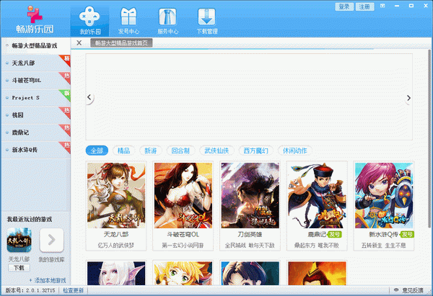Click the vertical scrollbar of the game list
The height and width of the screenshot is (296, 433).
429,138
